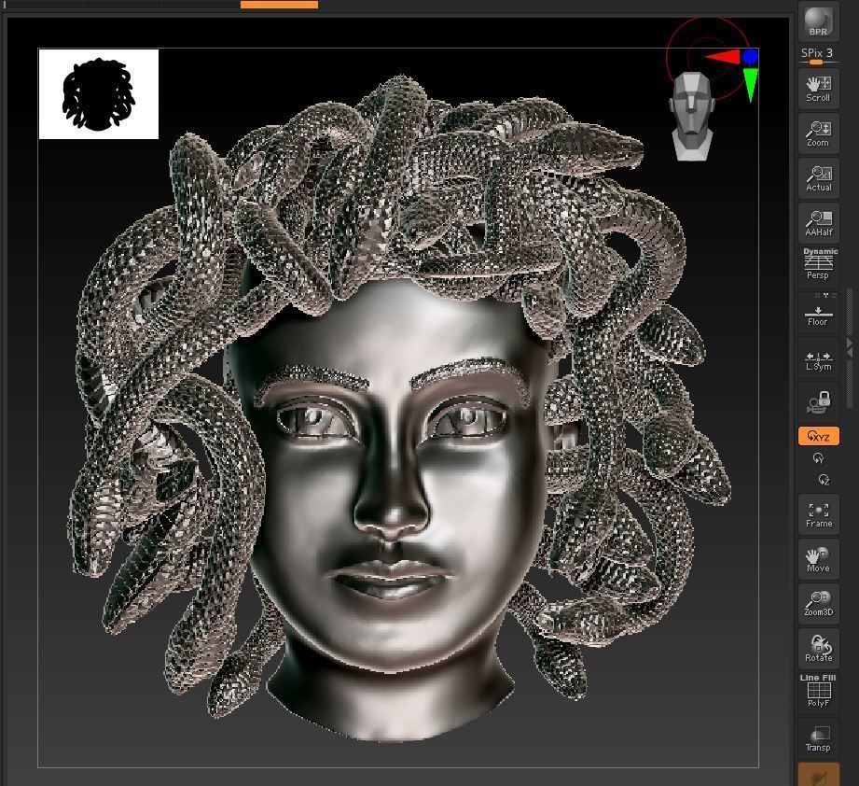Adjust the SPix slider below BPR

coord(817,63)
